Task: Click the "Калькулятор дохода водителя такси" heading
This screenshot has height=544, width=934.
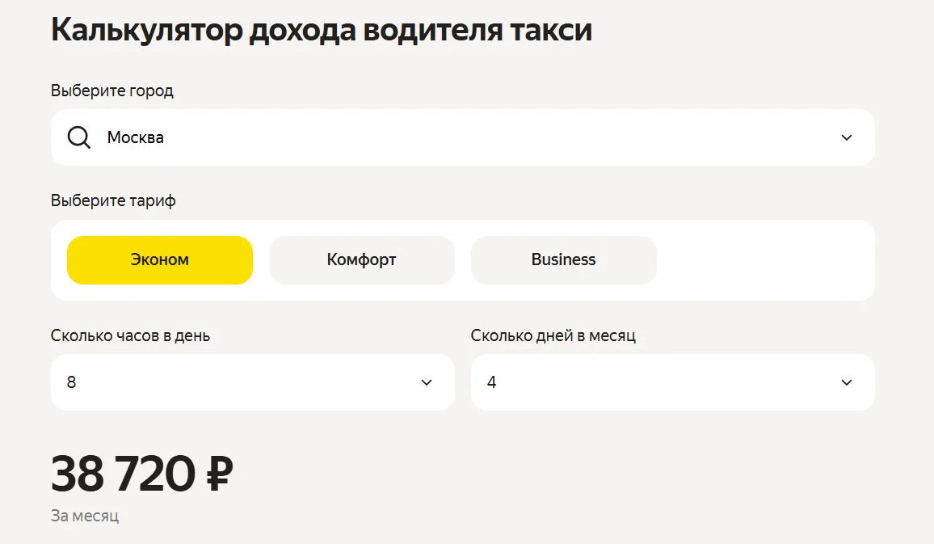Action: [x=322, y=31]
